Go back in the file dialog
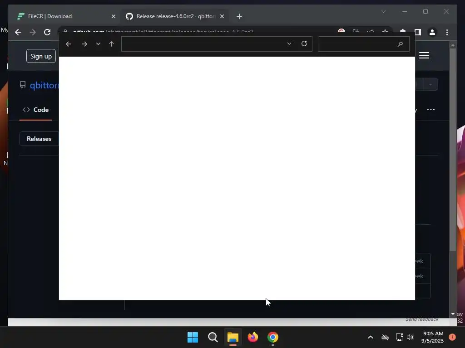465x348 pixels. point(69,44)
